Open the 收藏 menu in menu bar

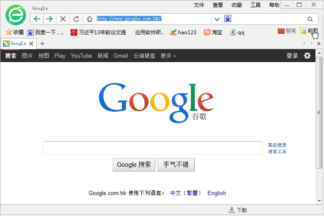click(237, 5)
